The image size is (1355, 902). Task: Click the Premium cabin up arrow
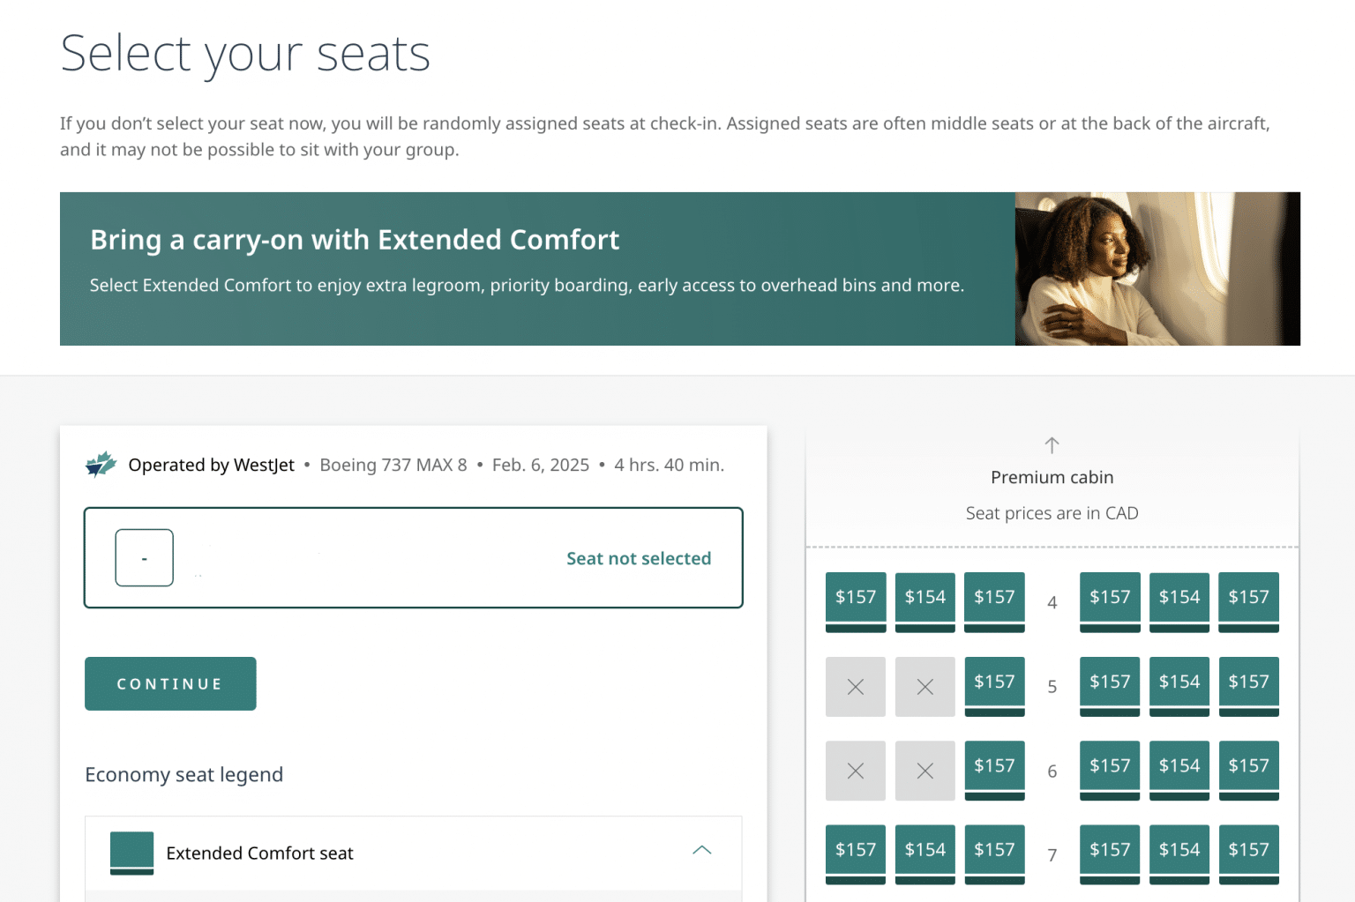(1052, 445)
